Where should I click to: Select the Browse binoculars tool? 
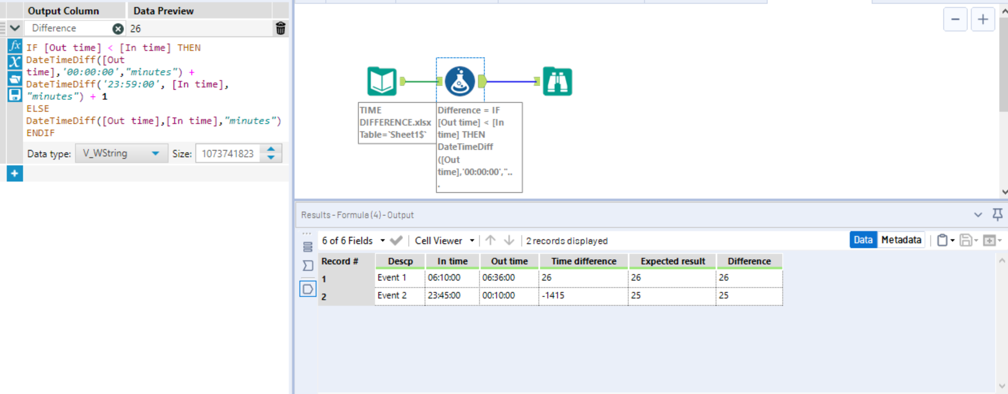click(x=557, y=82)
